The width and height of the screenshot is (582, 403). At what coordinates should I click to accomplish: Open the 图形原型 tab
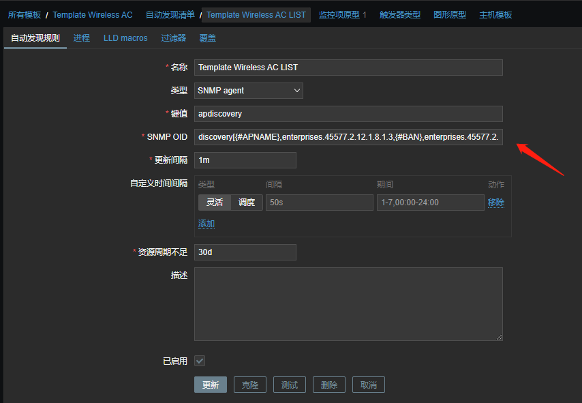(450, 15)
